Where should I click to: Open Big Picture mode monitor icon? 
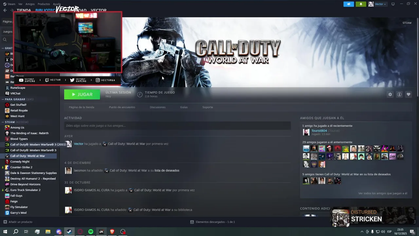pyautogui.click(x=393, y=4)
